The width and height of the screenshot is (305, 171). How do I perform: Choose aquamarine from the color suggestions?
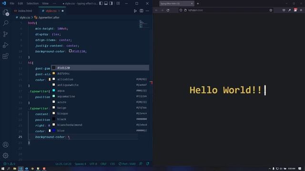(100, 96)
